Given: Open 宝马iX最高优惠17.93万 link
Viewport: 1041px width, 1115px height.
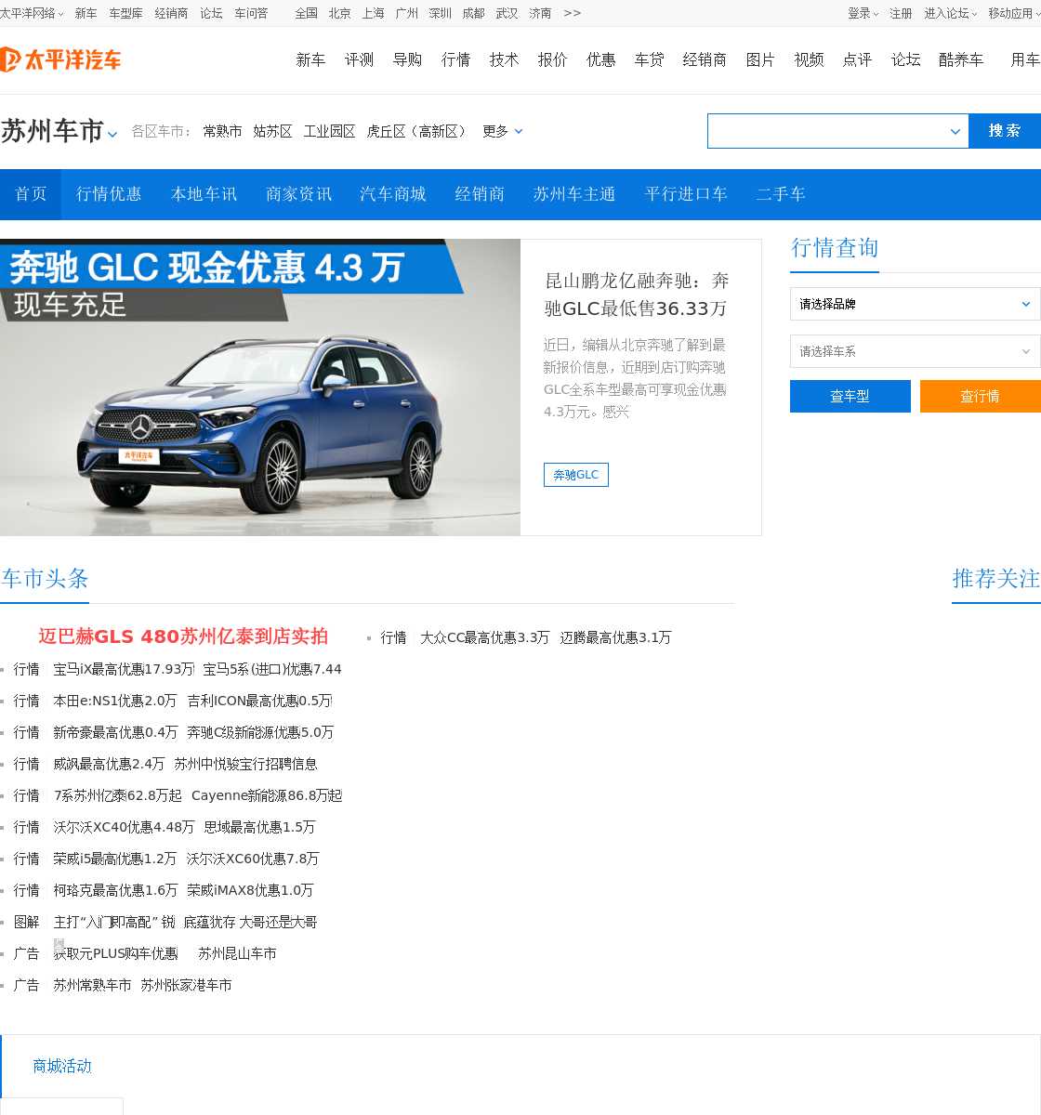Looking at the screenshot, I should pyautogui.click(x=124, y=669).
